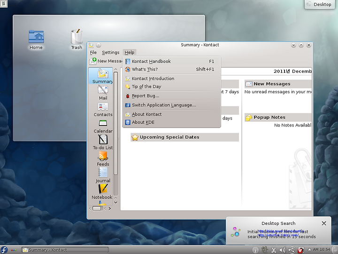The width and height of the screenshot is (338, 254).
Task: Click the pager dots in the panel
Action: coord(13,250)
